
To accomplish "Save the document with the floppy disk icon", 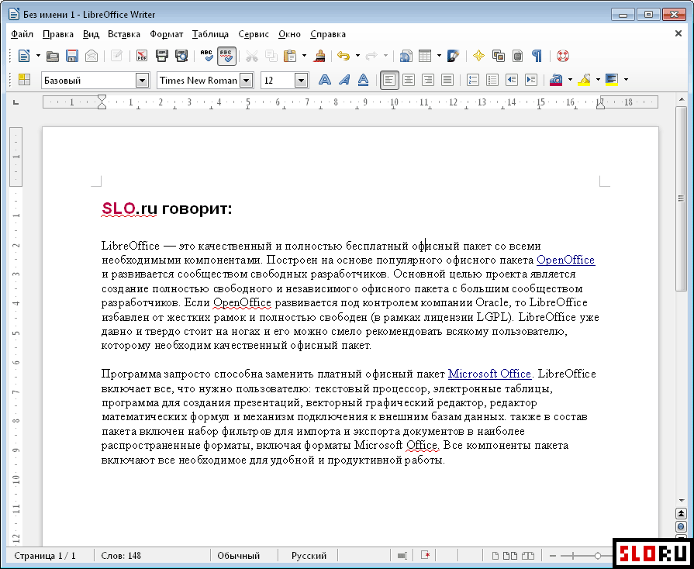I will [71, 56].
